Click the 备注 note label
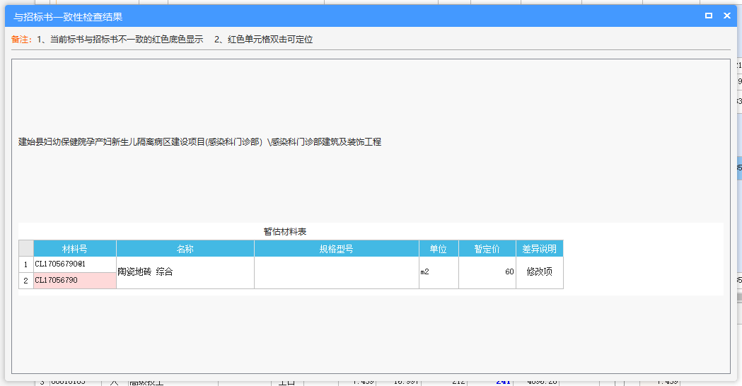The height and width of the screenshot is (386, 742). (21, 40)
